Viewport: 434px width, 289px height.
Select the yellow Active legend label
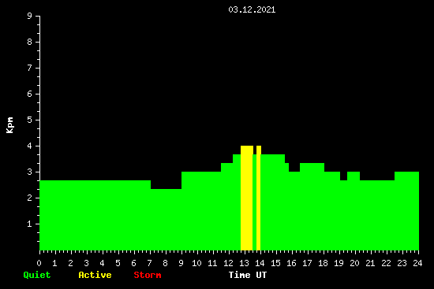pos(95,275)
